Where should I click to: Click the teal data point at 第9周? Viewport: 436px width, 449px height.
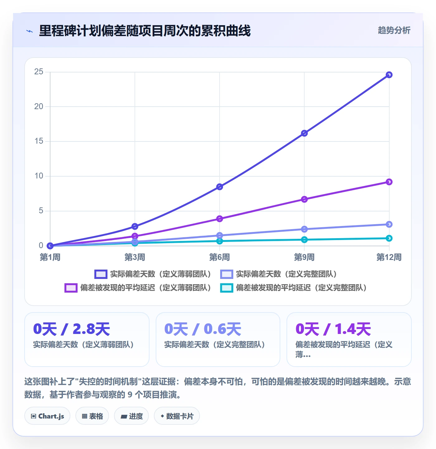304,240
